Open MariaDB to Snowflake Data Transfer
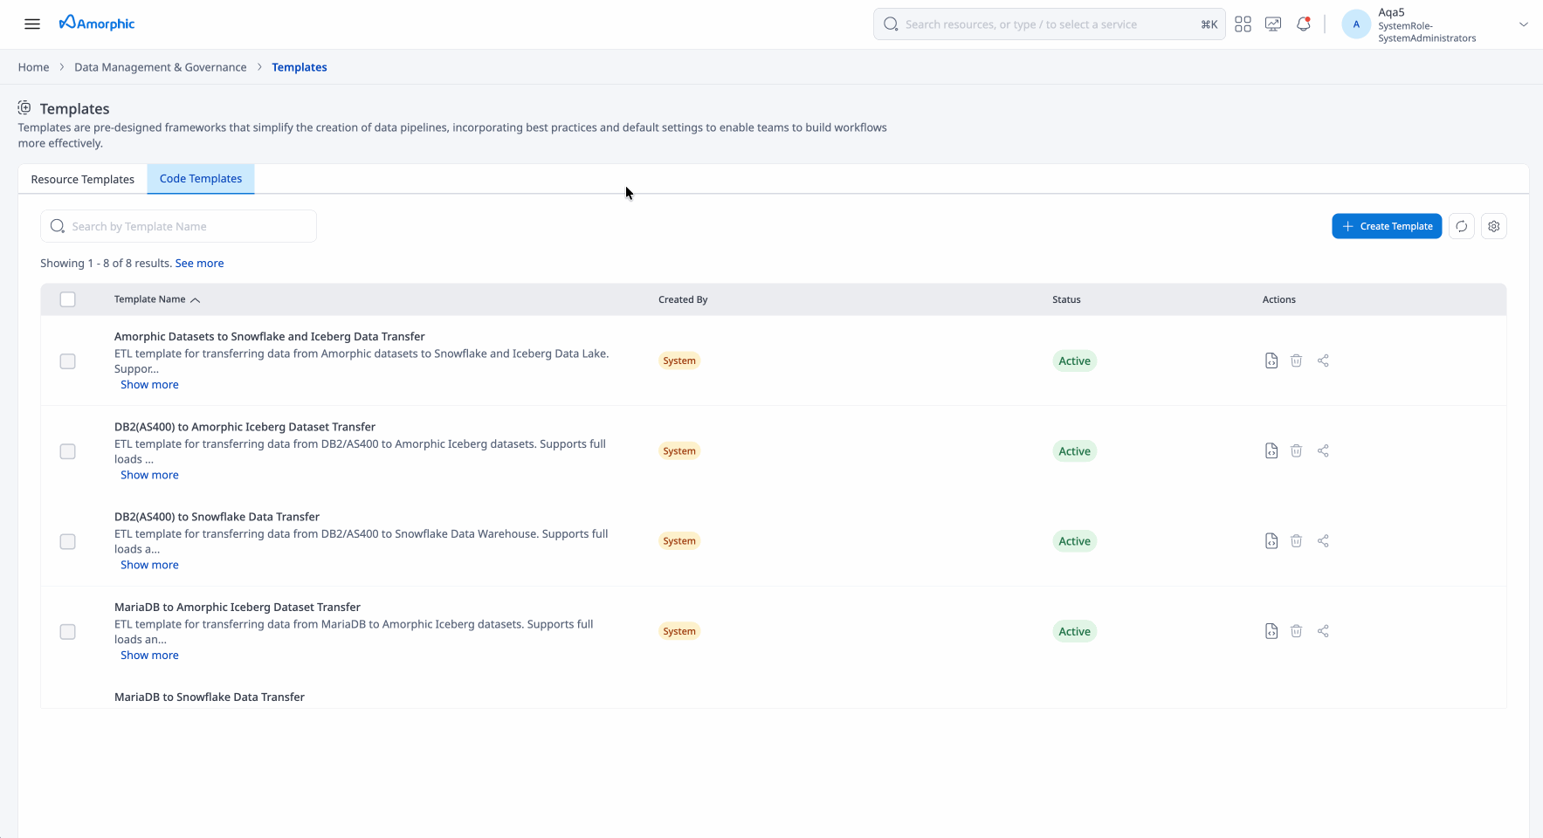 pyautogui.click(x=210, y=697)
